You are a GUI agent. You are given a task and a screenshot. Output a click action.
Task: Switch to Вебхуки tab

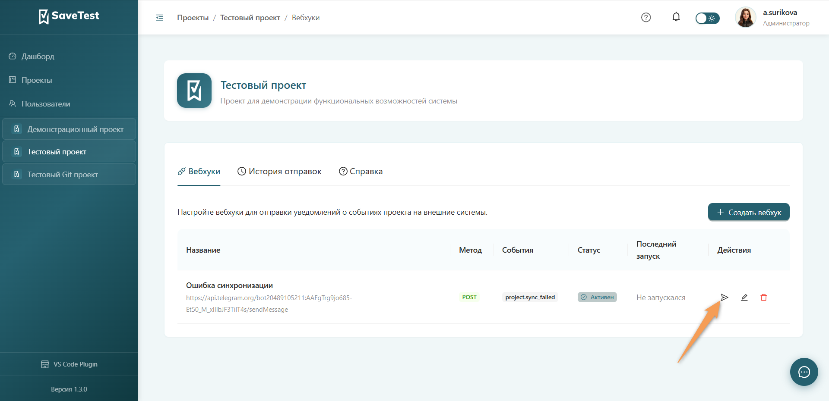[x=199, y=172]
